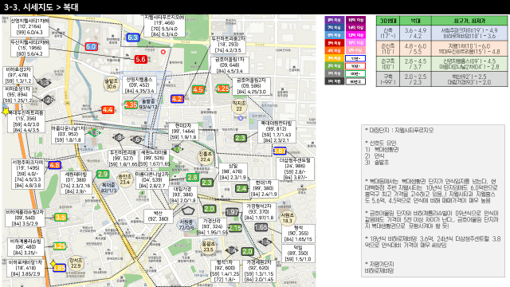The image size is (510, 287).
Task: Select the yellow star beside 복대두진하트리움 label
Action: (x=6, y=112)
